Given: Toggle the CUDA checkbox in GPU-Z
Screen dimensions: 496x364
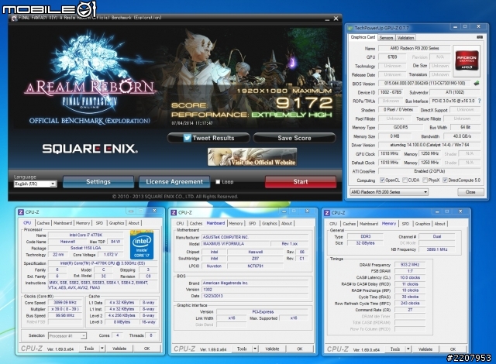Looking at the screenshot, I should [x=405, y=180].
